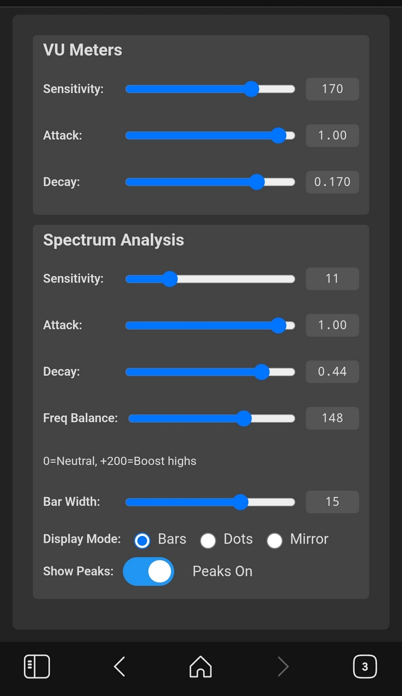Click the Spectrum Decay value field 0.44
402x696 pixels.
point(332,372)
